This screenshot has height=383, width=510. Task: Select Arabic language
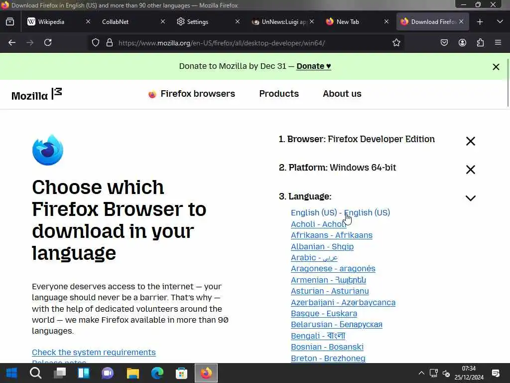click(x=314, y=258)
